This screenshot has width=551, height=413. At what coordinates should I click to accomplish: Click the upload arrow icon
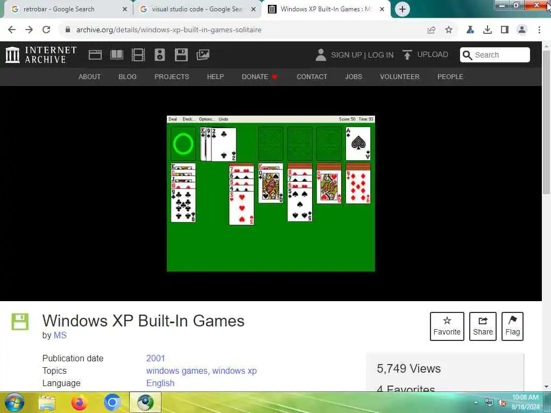coord(407,55)
